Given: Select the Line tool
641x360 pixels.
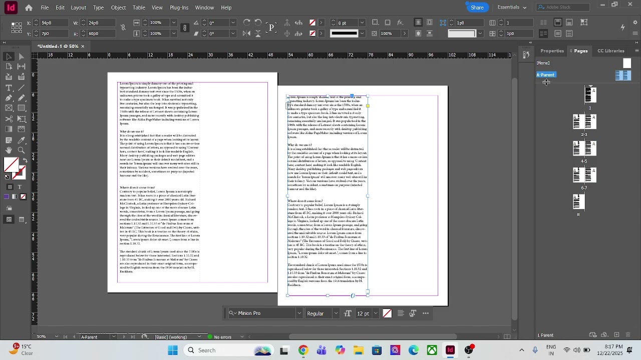Looking at the screenshot, I should (22, 87).
